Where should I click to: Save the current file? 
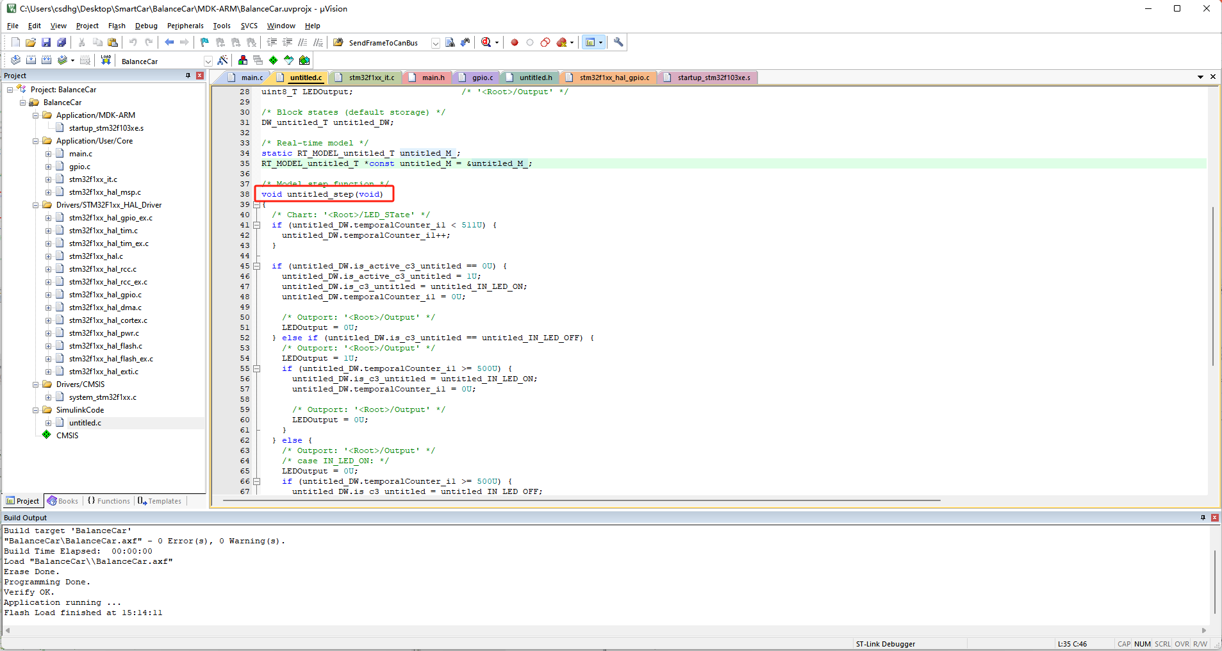point(46,42)
